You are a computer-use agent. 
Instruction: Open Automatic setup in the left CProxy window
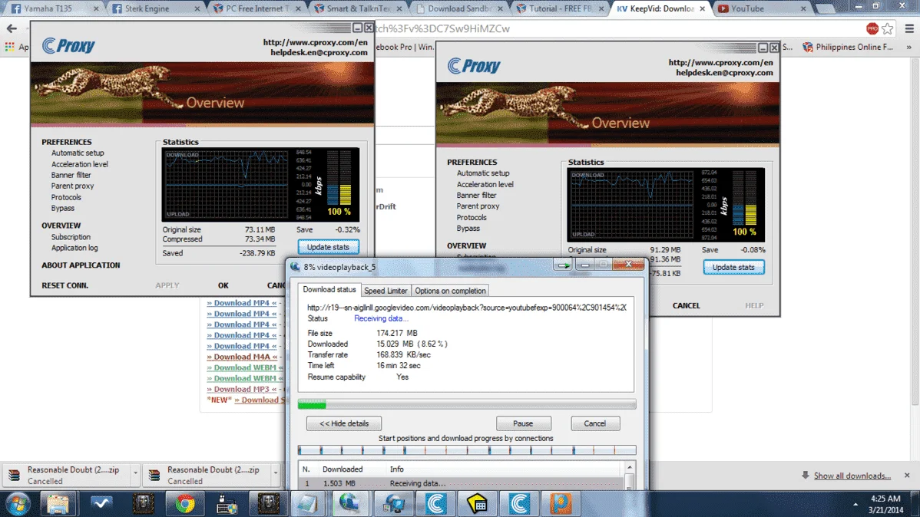click(78, 153)
